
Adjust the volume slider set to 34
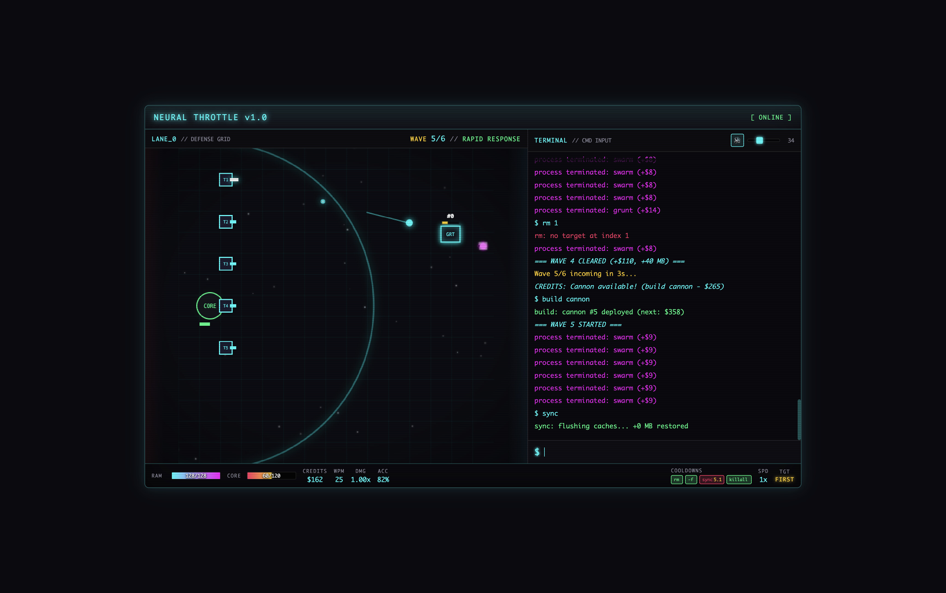760,140
